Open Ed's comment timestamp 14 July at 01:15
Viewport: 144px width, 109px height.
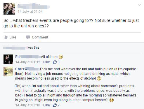click(x=28, y=62)
